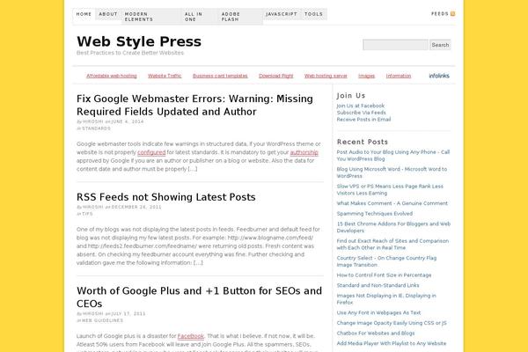Click the Web Guidelines category link

pyautogui.click(x=103, y=320)
